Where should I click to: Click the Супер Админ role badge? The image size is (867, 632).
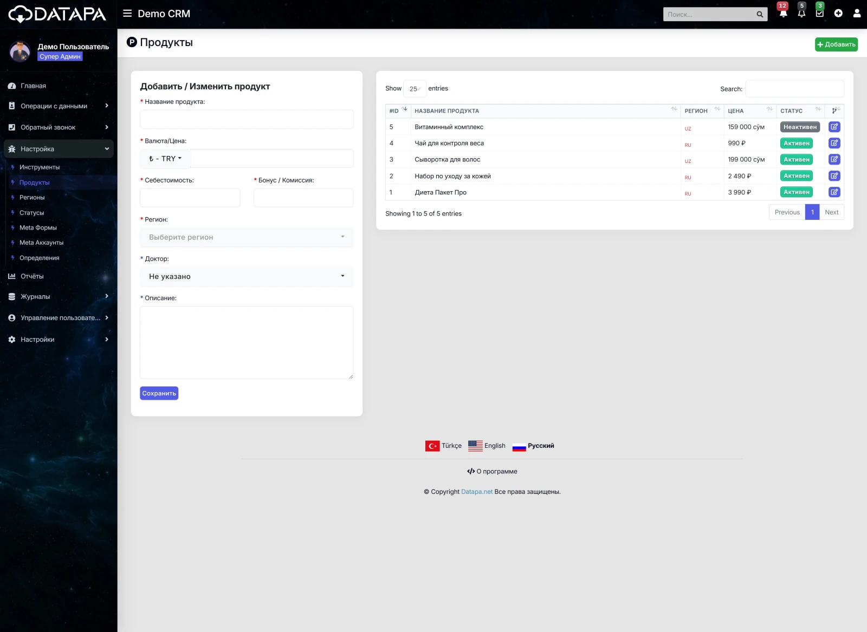pyautogui.click(x=60, y=56)
